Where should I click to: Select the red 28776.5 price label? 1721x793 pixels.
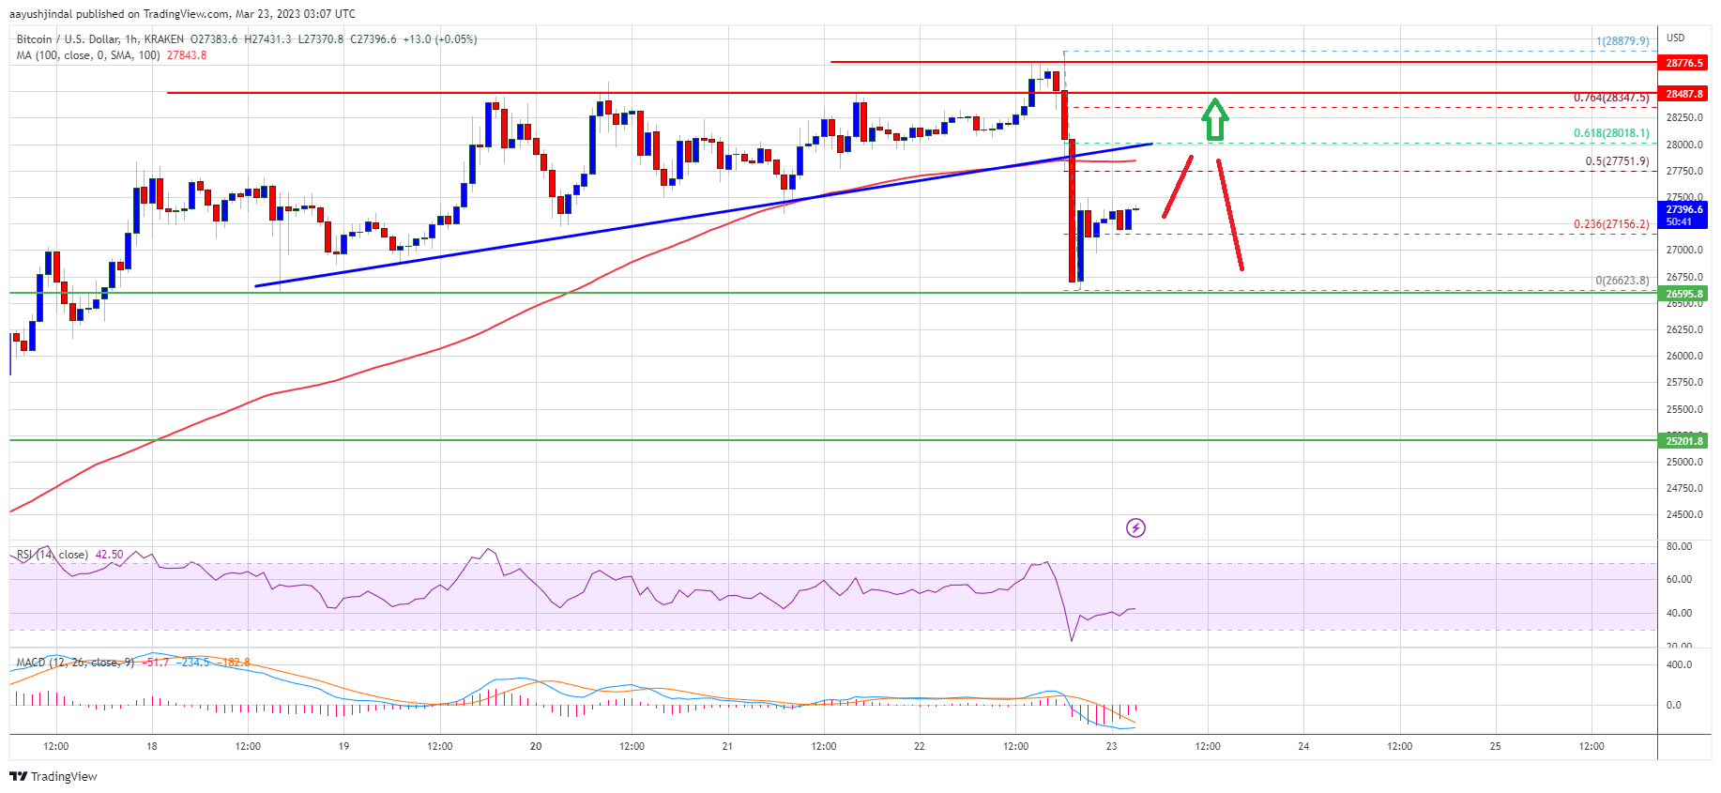coord(1684,63)
